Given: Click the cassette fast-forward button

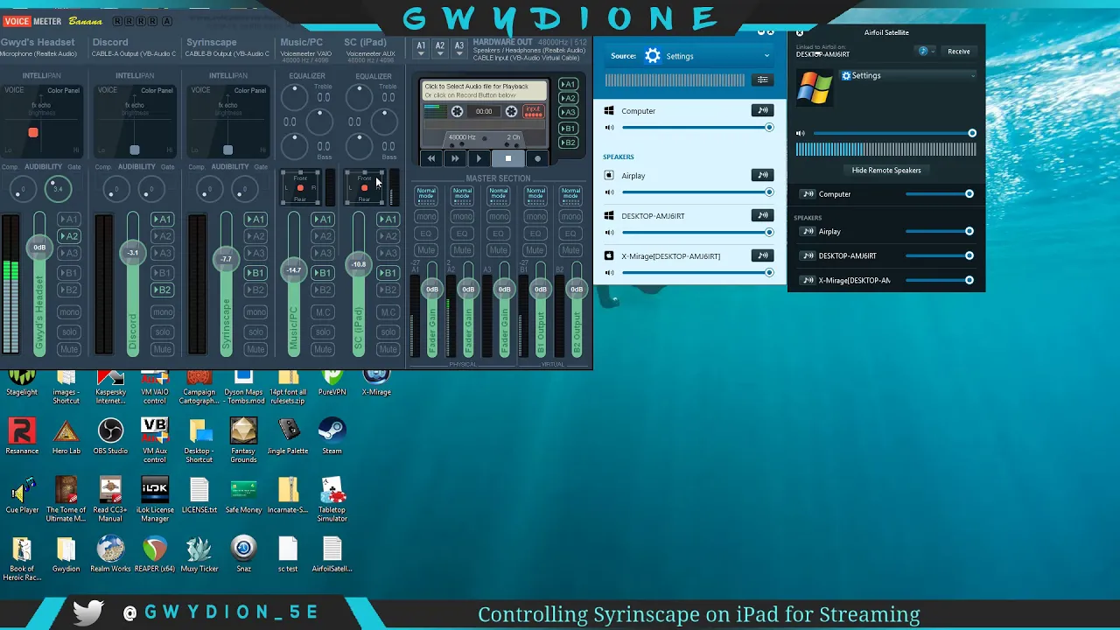Looking at the screenshot, I should [455, 158].
